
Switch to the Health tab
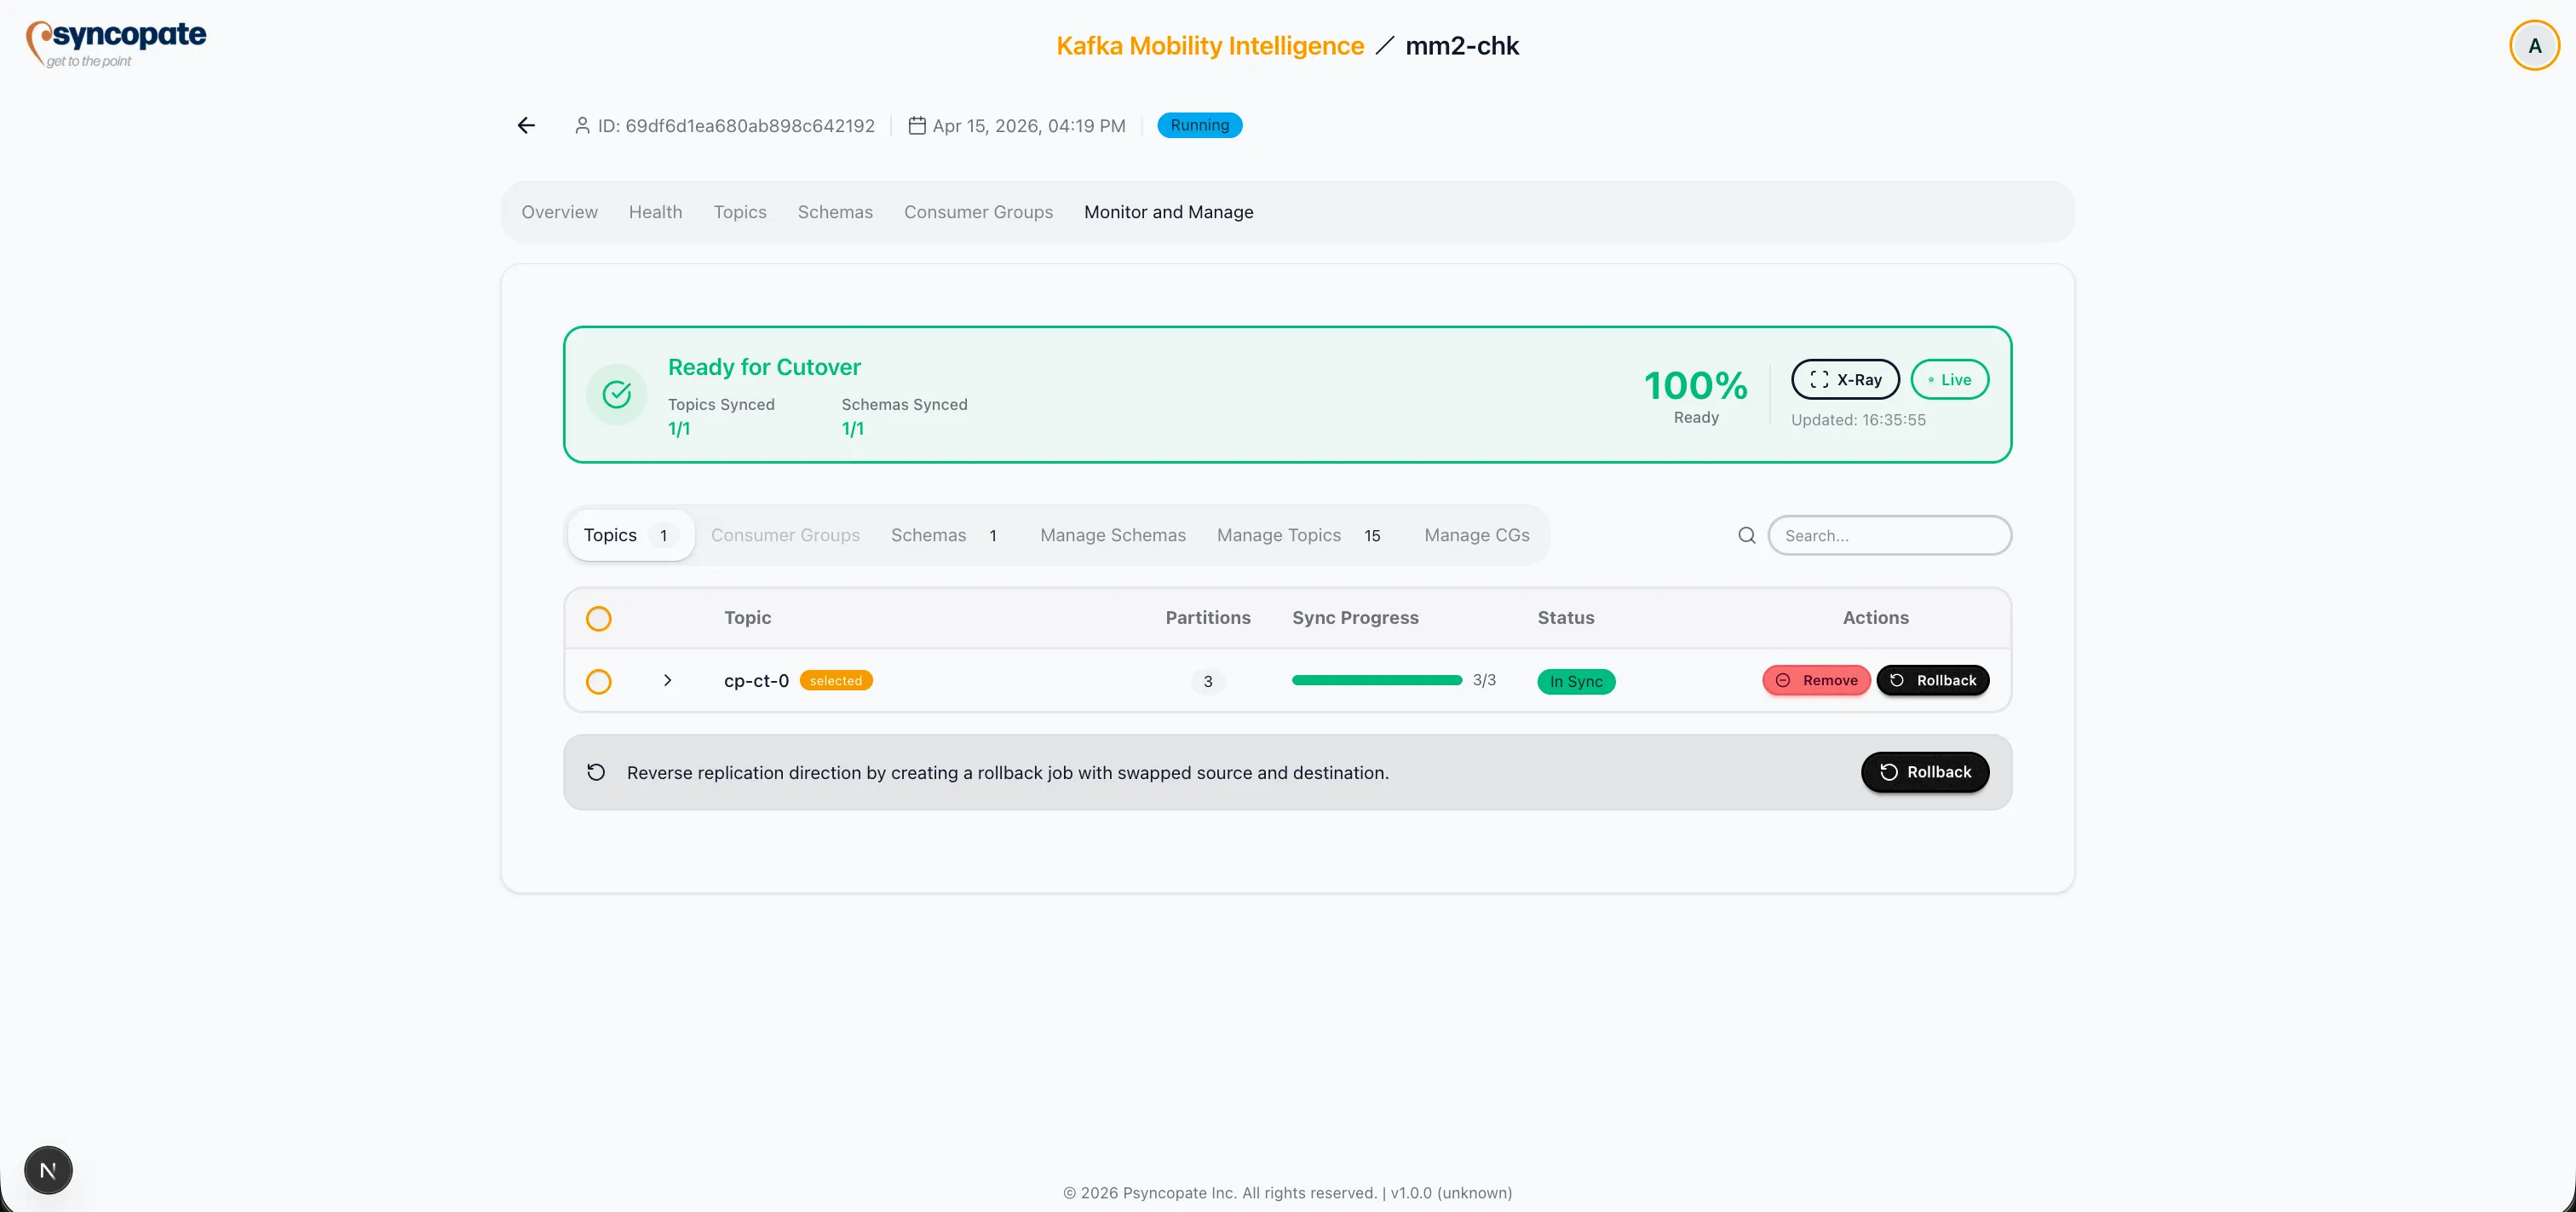tap(655, 212)
